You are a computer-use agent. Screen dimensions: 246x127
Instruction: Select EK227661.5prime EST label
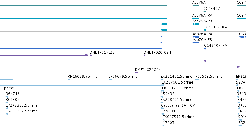click(x=177, y=82)
